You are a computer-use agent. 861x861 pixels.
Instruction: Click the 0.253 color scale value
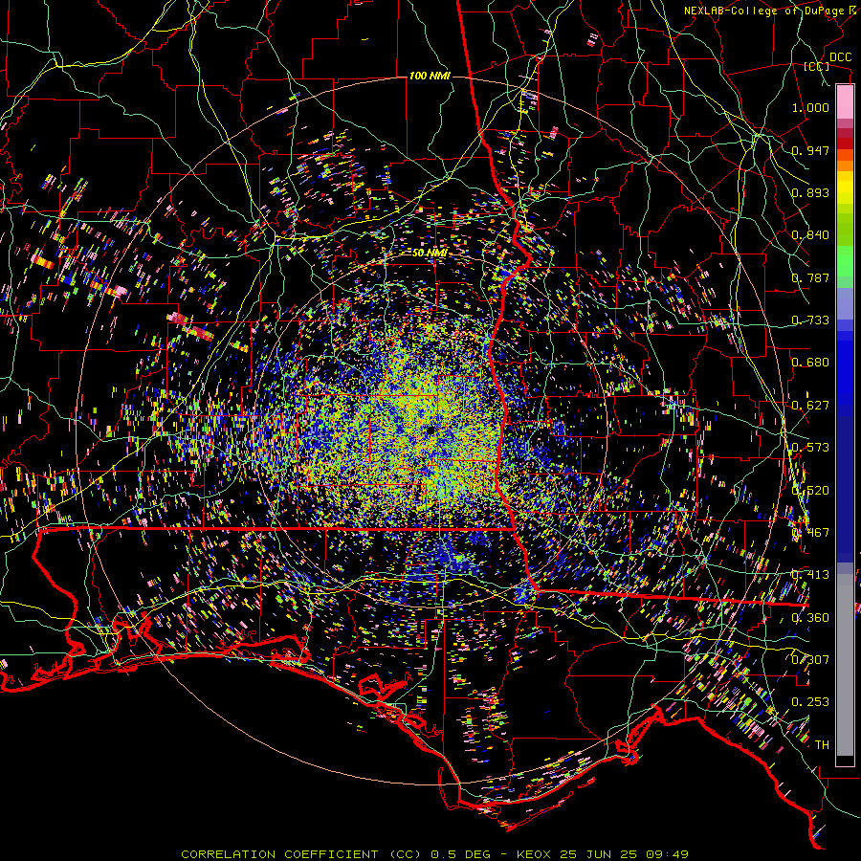(x=810, y=702)
